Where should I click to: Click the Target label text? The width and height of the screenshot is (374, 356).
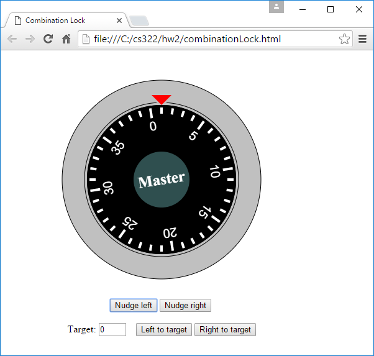(81, 329)
